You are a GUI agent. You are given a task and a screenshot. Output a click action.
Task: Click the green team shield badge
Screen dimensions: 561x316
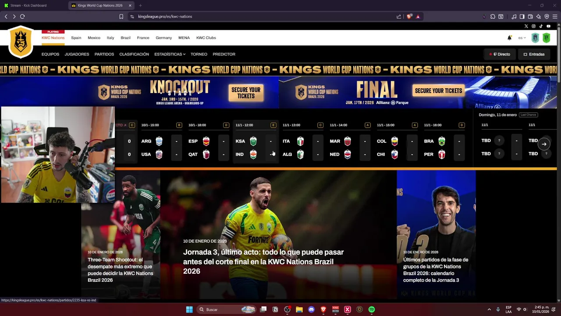(546, 38)
